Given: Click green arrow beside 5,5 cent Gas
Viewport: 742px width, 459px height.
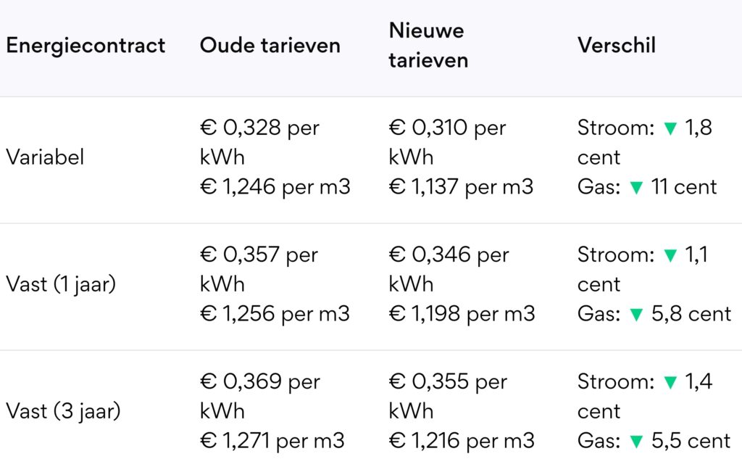Looking at the screenshot, I should tap(636, 442).
